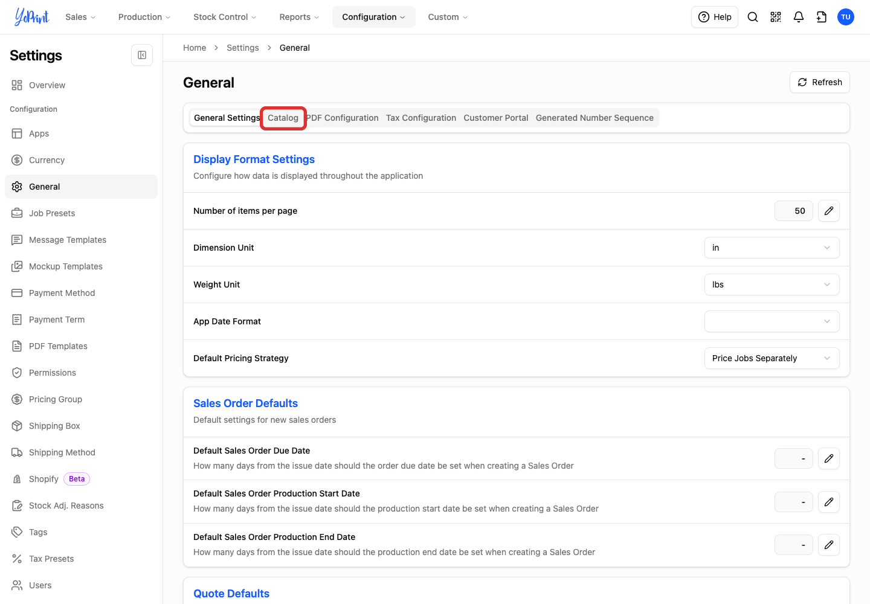Switch to the PDF Configuration tab
870x604 pixels.
pos(343,118)
